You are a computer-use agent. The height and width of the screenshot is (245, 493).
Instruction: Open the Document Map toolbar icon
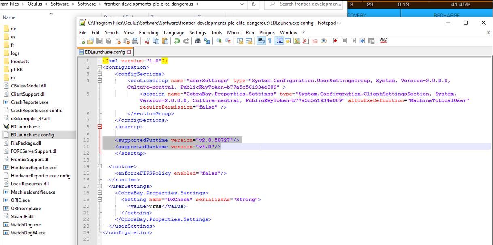[297, 41]
